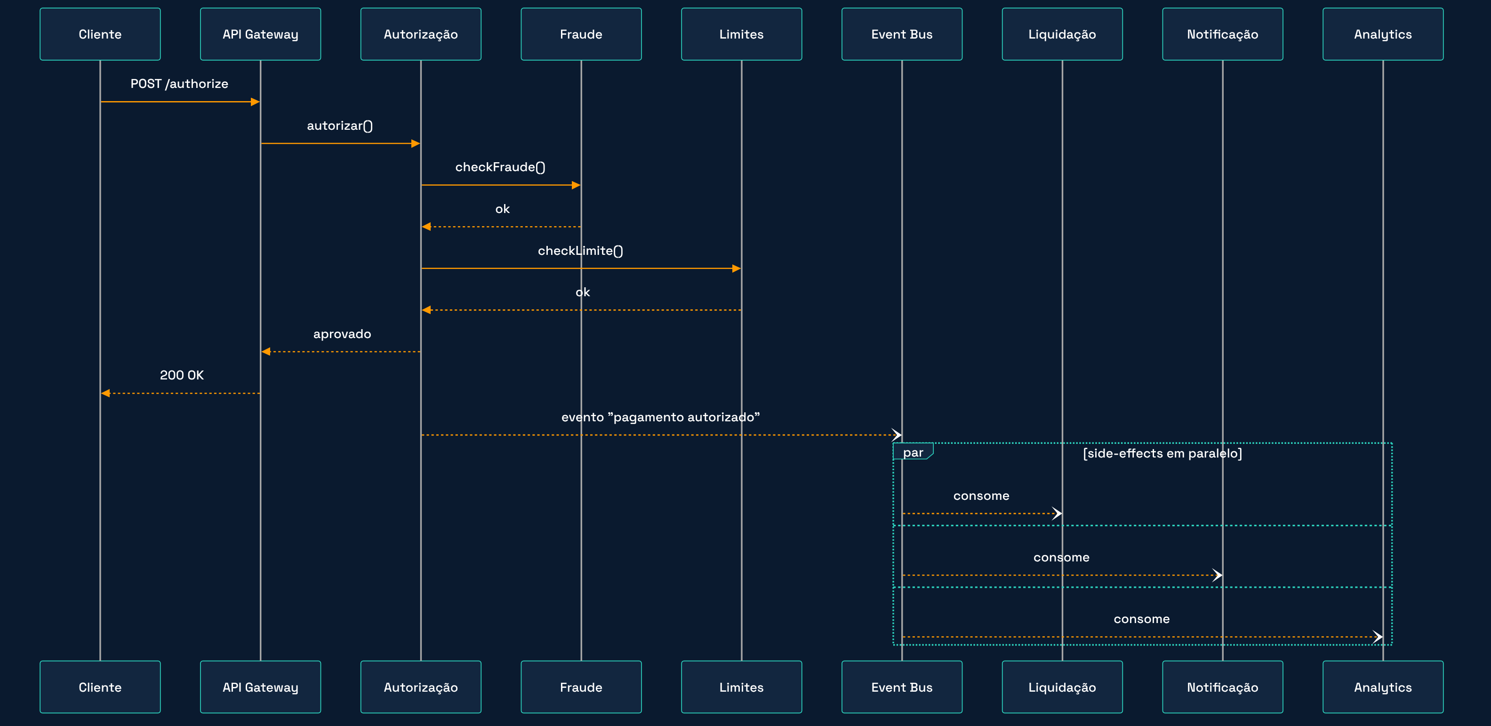Click the "POST /authorize" message label
This screenshot has width=1491, height=726.
[179, 84]
